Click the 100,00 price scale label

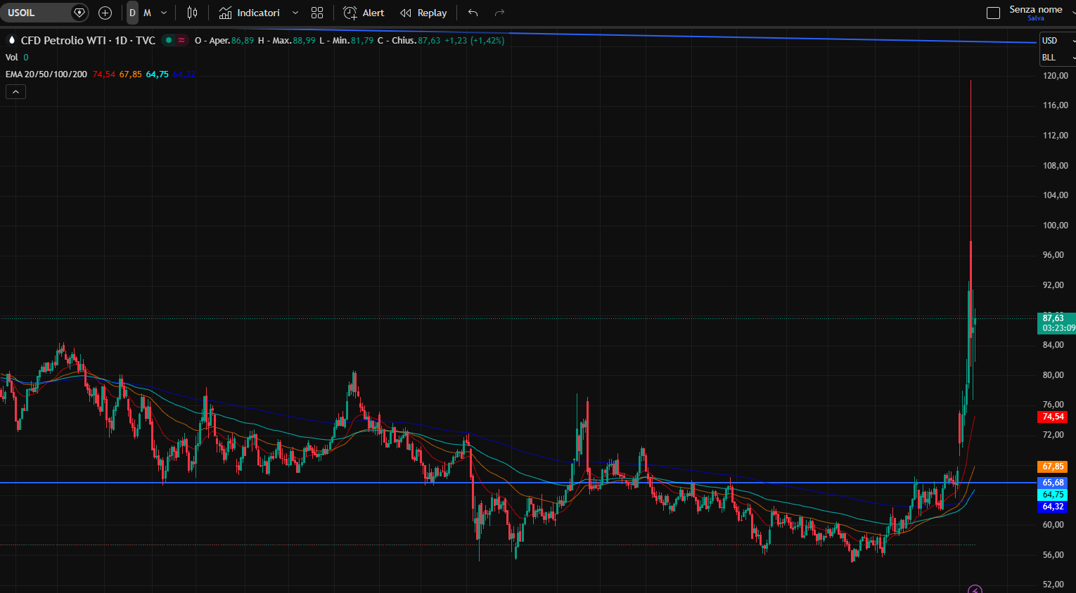(x=1055, y=226)
